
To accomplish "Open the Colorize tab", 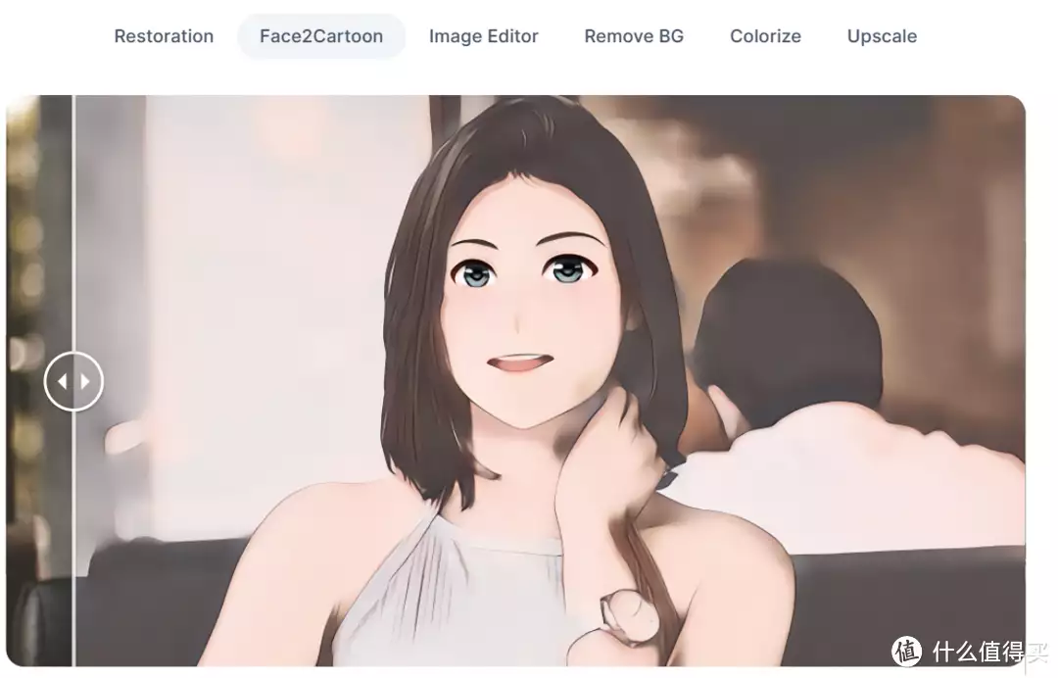I will tap(765, 36).
